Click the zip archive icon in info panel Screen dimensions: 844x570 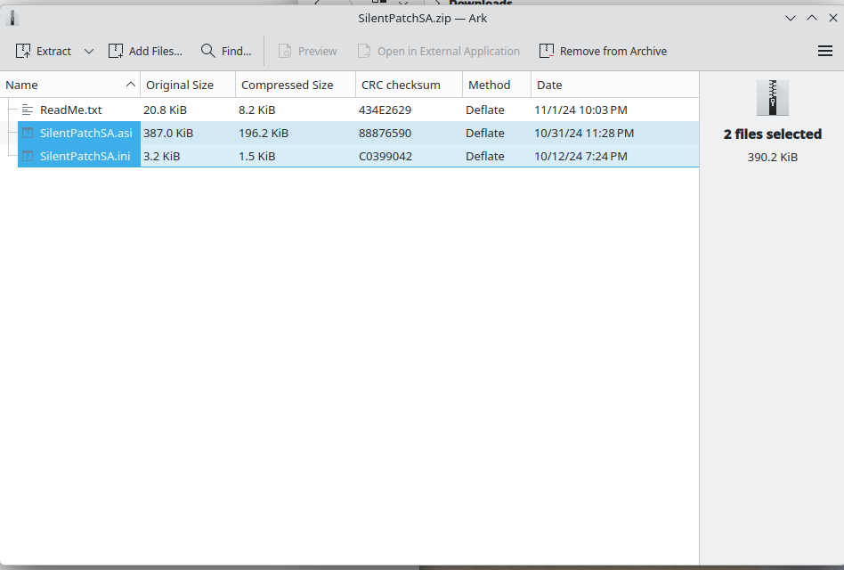pyautogui.click(x=773, y=98)
